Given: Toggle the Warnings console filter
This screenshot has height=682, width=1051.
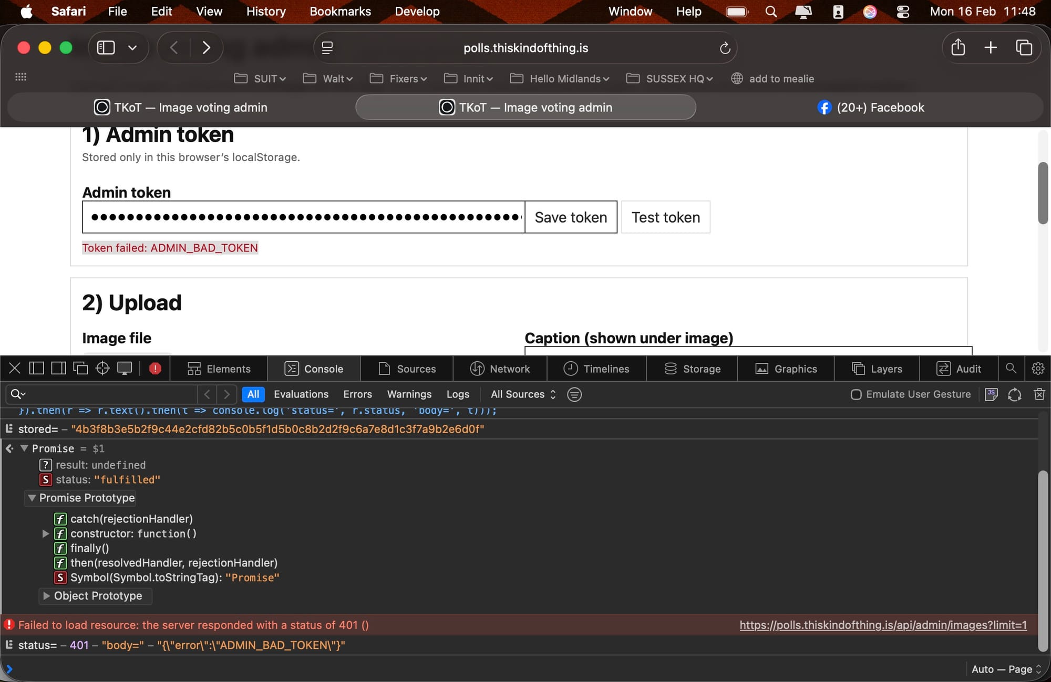Looking at the screenshot, I should click(409, 394).
